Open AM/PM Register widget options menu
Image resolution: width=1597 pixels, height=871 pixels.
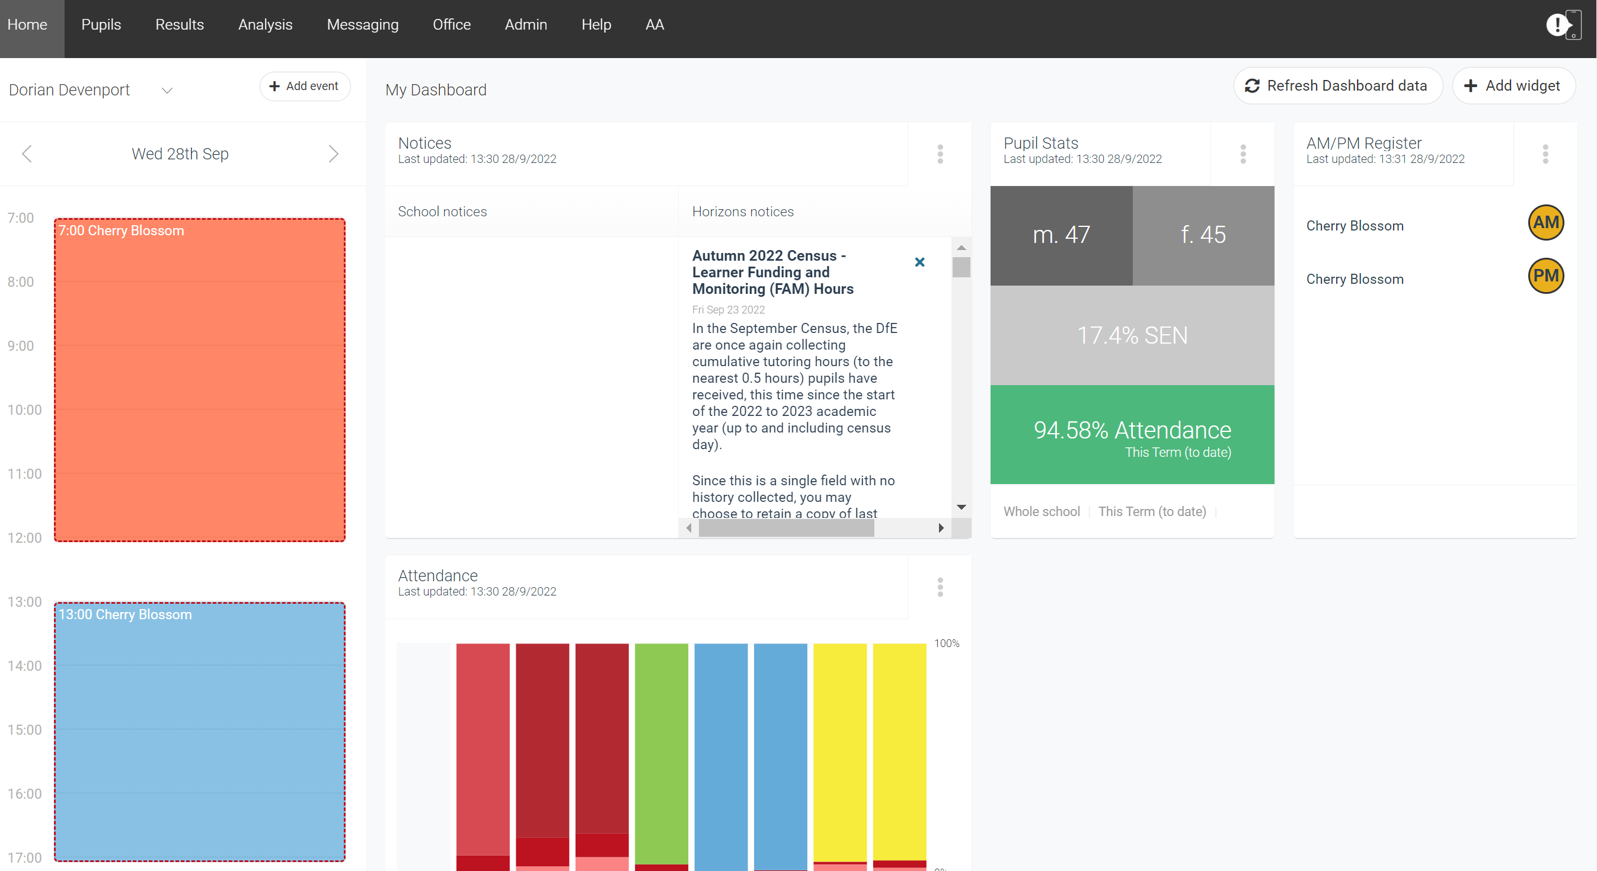pyautogui.click(x=1545, y=153)
